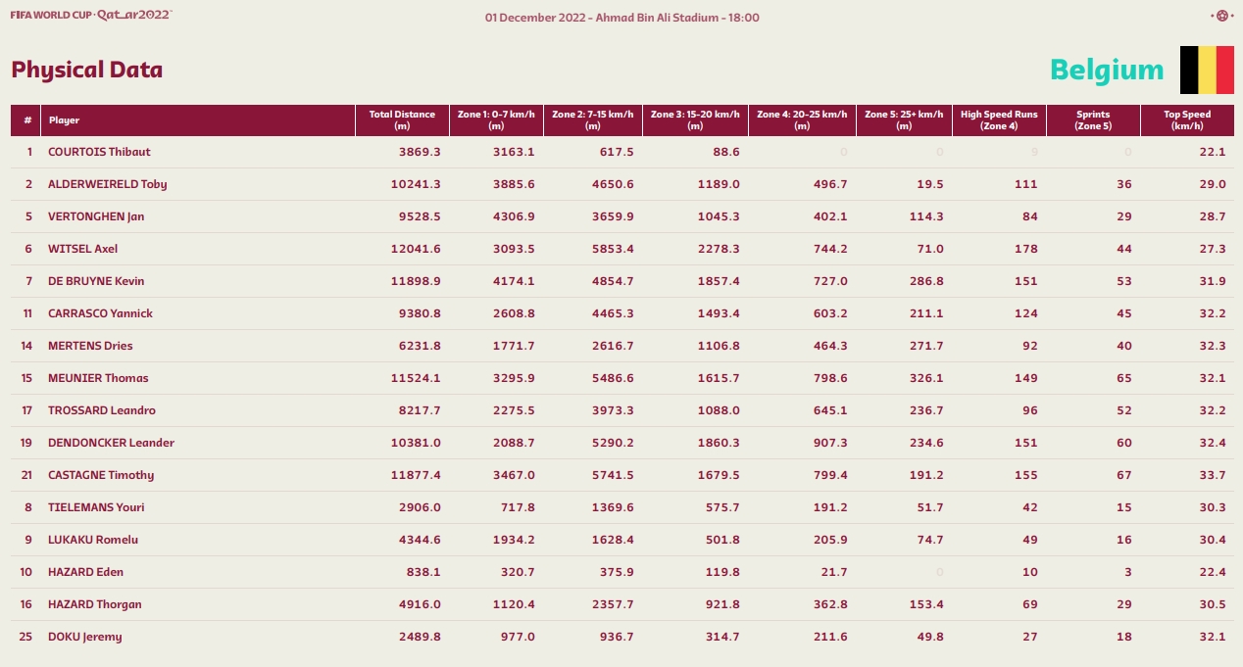The height and width of the screenshot is (667, 1243).
Task: Click the Belgium team name heading
Action: [x=1107, y=70]
